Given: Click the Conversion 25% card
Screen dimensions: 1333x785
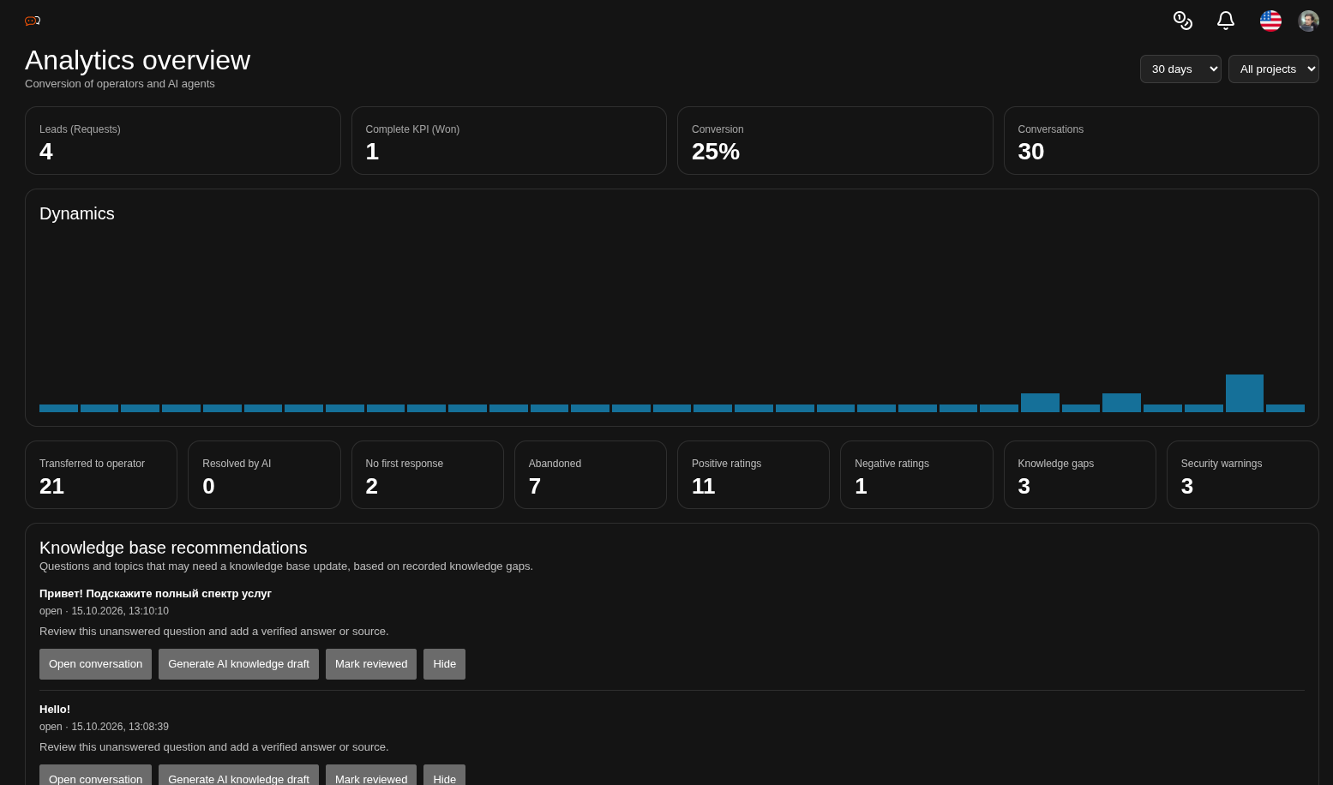Looking at the screenshot, I should [x=835, y=141].
